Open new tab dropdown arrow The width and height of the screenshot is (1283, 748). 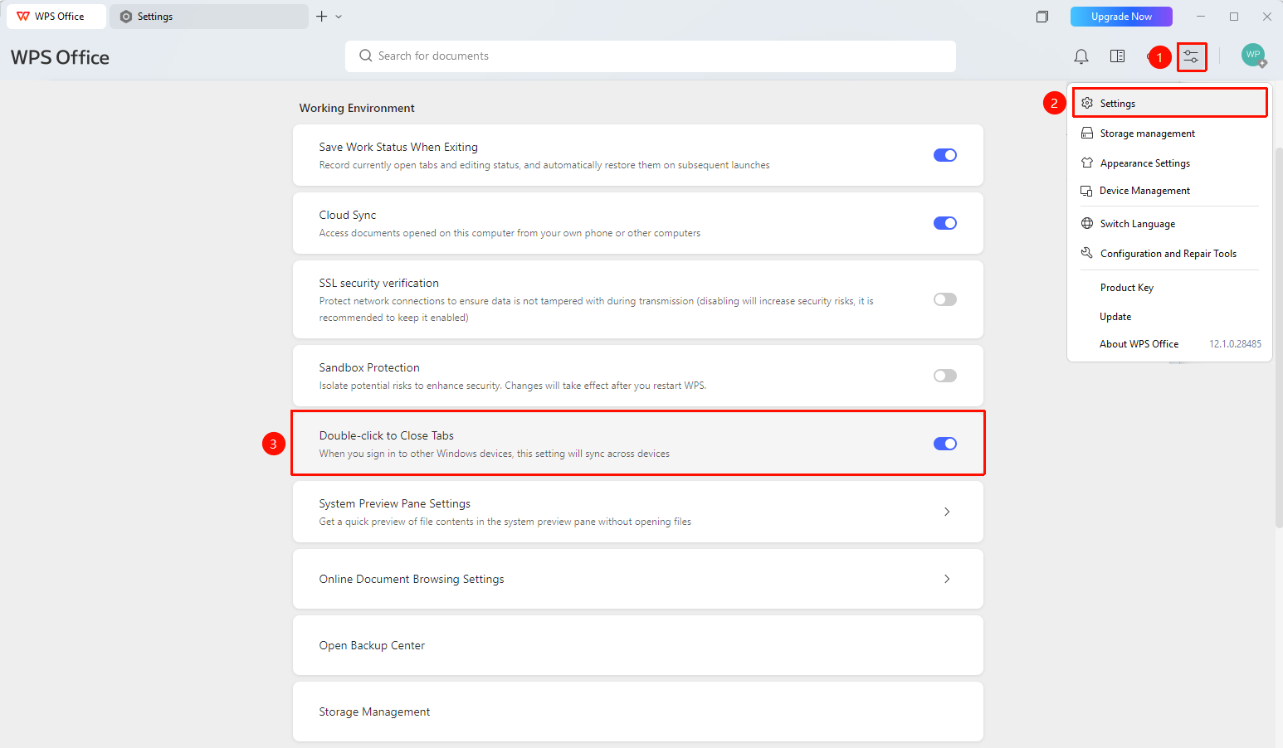(339, 17)
